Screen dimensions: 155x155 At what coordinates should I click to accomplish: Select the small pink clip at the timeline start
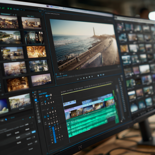[66, 111]
